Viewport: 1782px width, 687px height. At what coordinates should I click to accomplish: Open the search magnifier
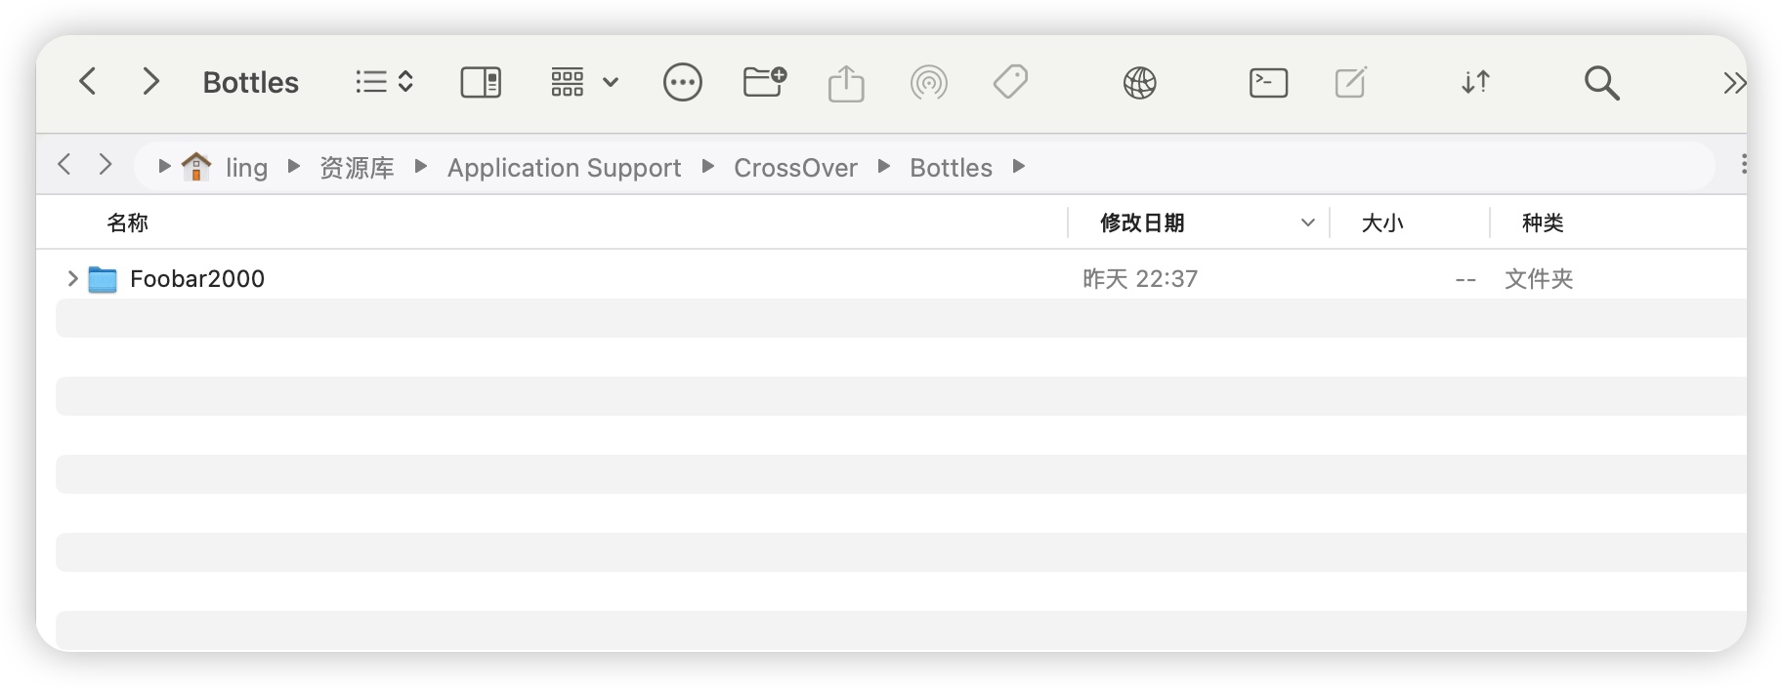pos(1601,82)
